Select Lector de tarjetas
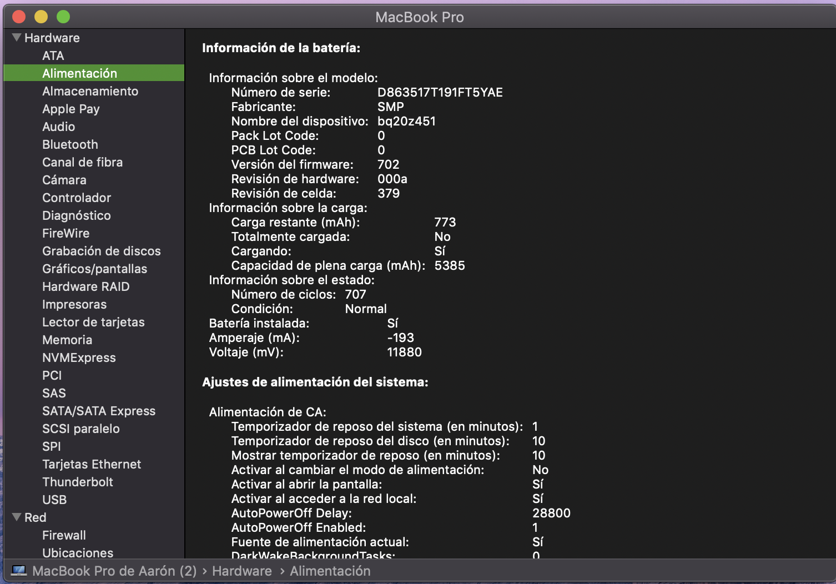Screen dimensions: 836x584 point(94,322)
